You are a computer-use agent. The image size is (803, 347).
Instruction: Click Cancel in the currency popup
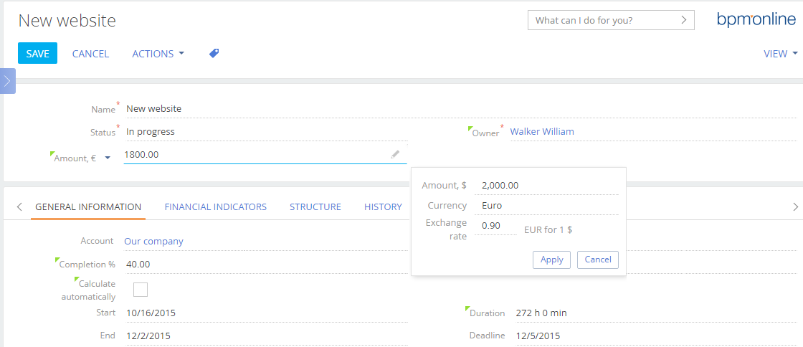[x=597, y=260]
